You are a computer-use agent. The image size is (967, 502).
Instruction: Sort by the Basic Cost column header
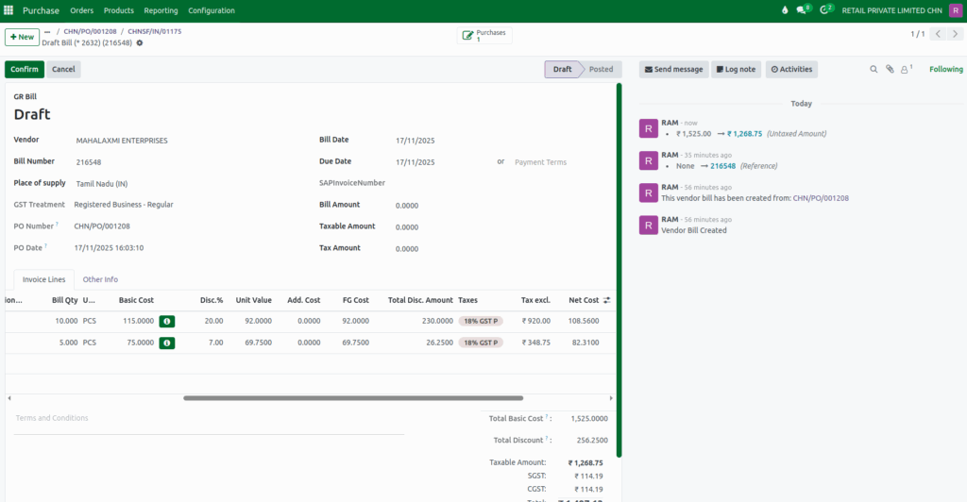pyautogui.click(x=136, y=301)
